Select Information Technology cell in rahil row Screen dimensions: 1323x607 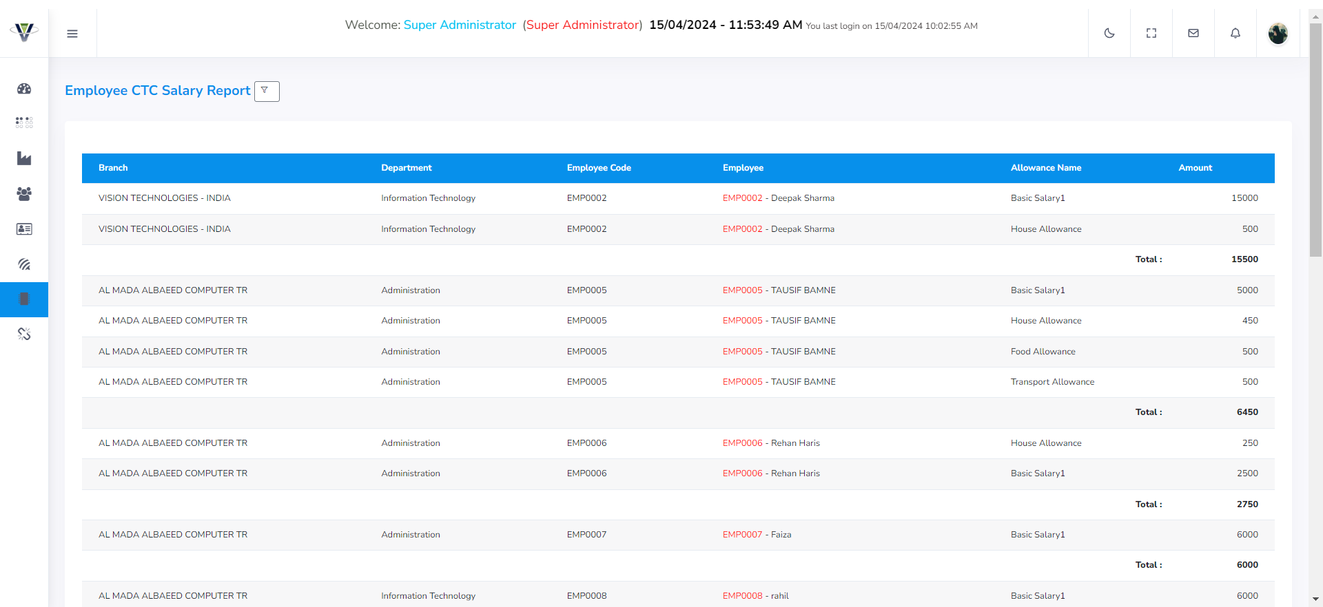(x=428, y=596)
